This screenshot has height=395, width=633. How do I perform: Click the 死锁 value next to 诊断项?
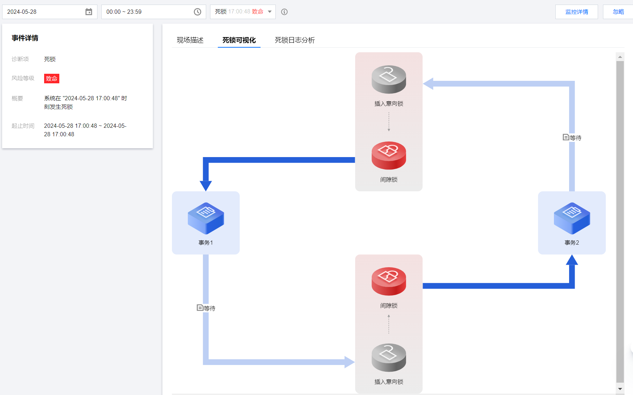point(50,59)
